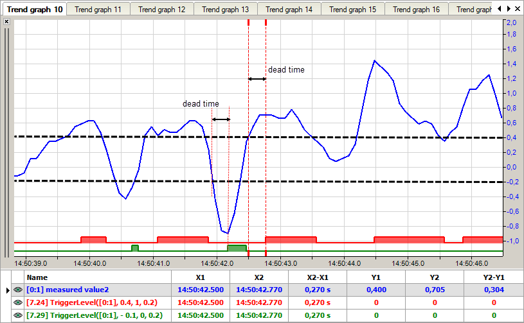The width and height of the screenshot is (524, 323).
Task: Click the second red X2 cursor marker at top
Action: pos(266,22)
